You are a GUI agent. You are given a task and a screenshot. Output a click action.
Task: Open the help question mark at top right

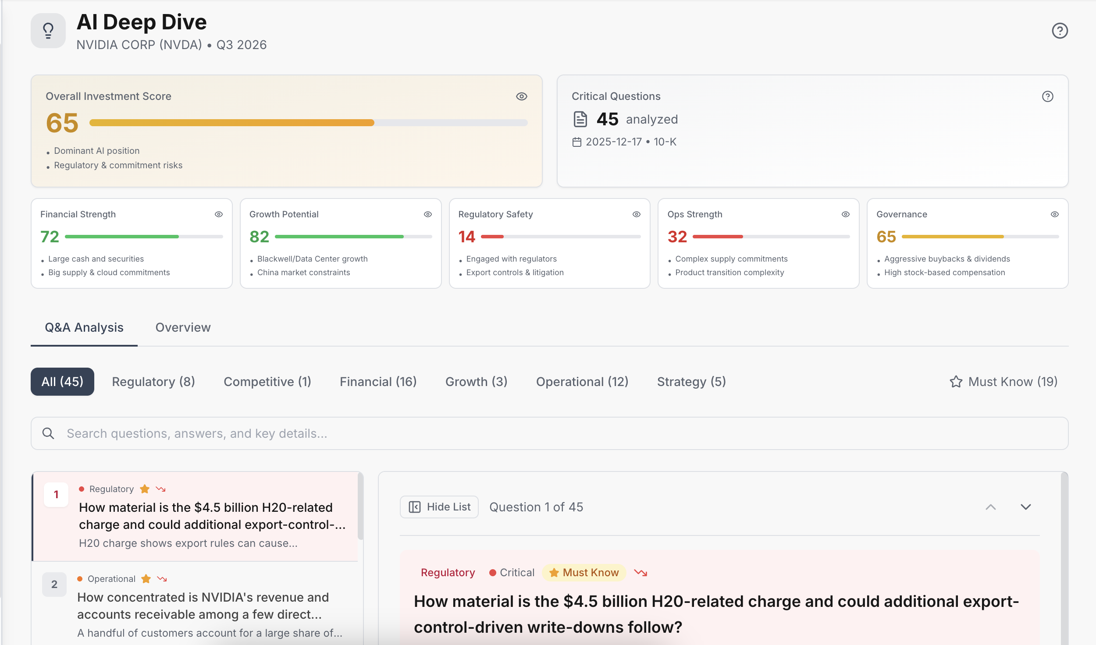pyautogui.click(x=1059, y=30)
